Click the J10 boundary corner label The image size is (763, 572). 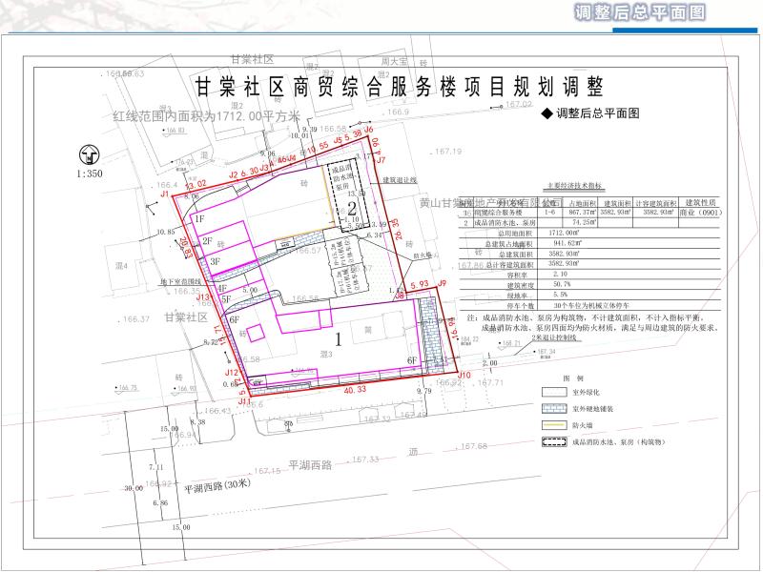464,376
